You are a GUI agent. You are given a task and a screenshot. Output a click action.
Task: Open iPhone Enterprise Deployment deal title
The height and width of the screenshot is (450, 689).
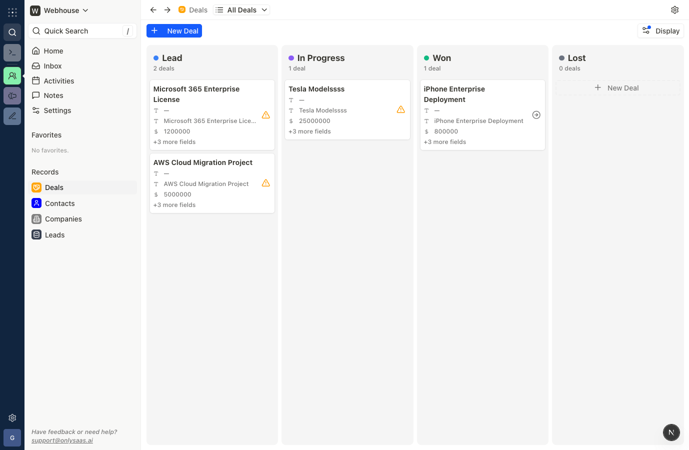(454, 94)
